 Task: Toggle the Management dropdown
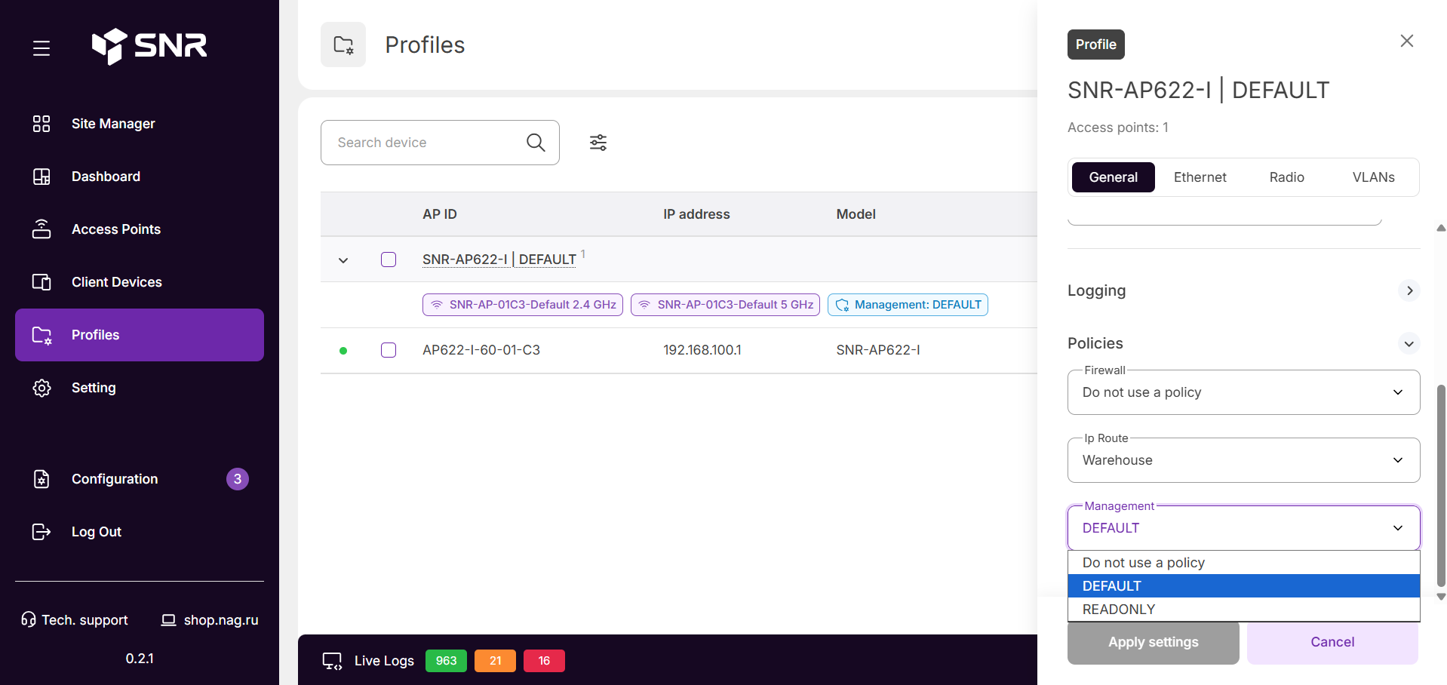click(1244, 528)
